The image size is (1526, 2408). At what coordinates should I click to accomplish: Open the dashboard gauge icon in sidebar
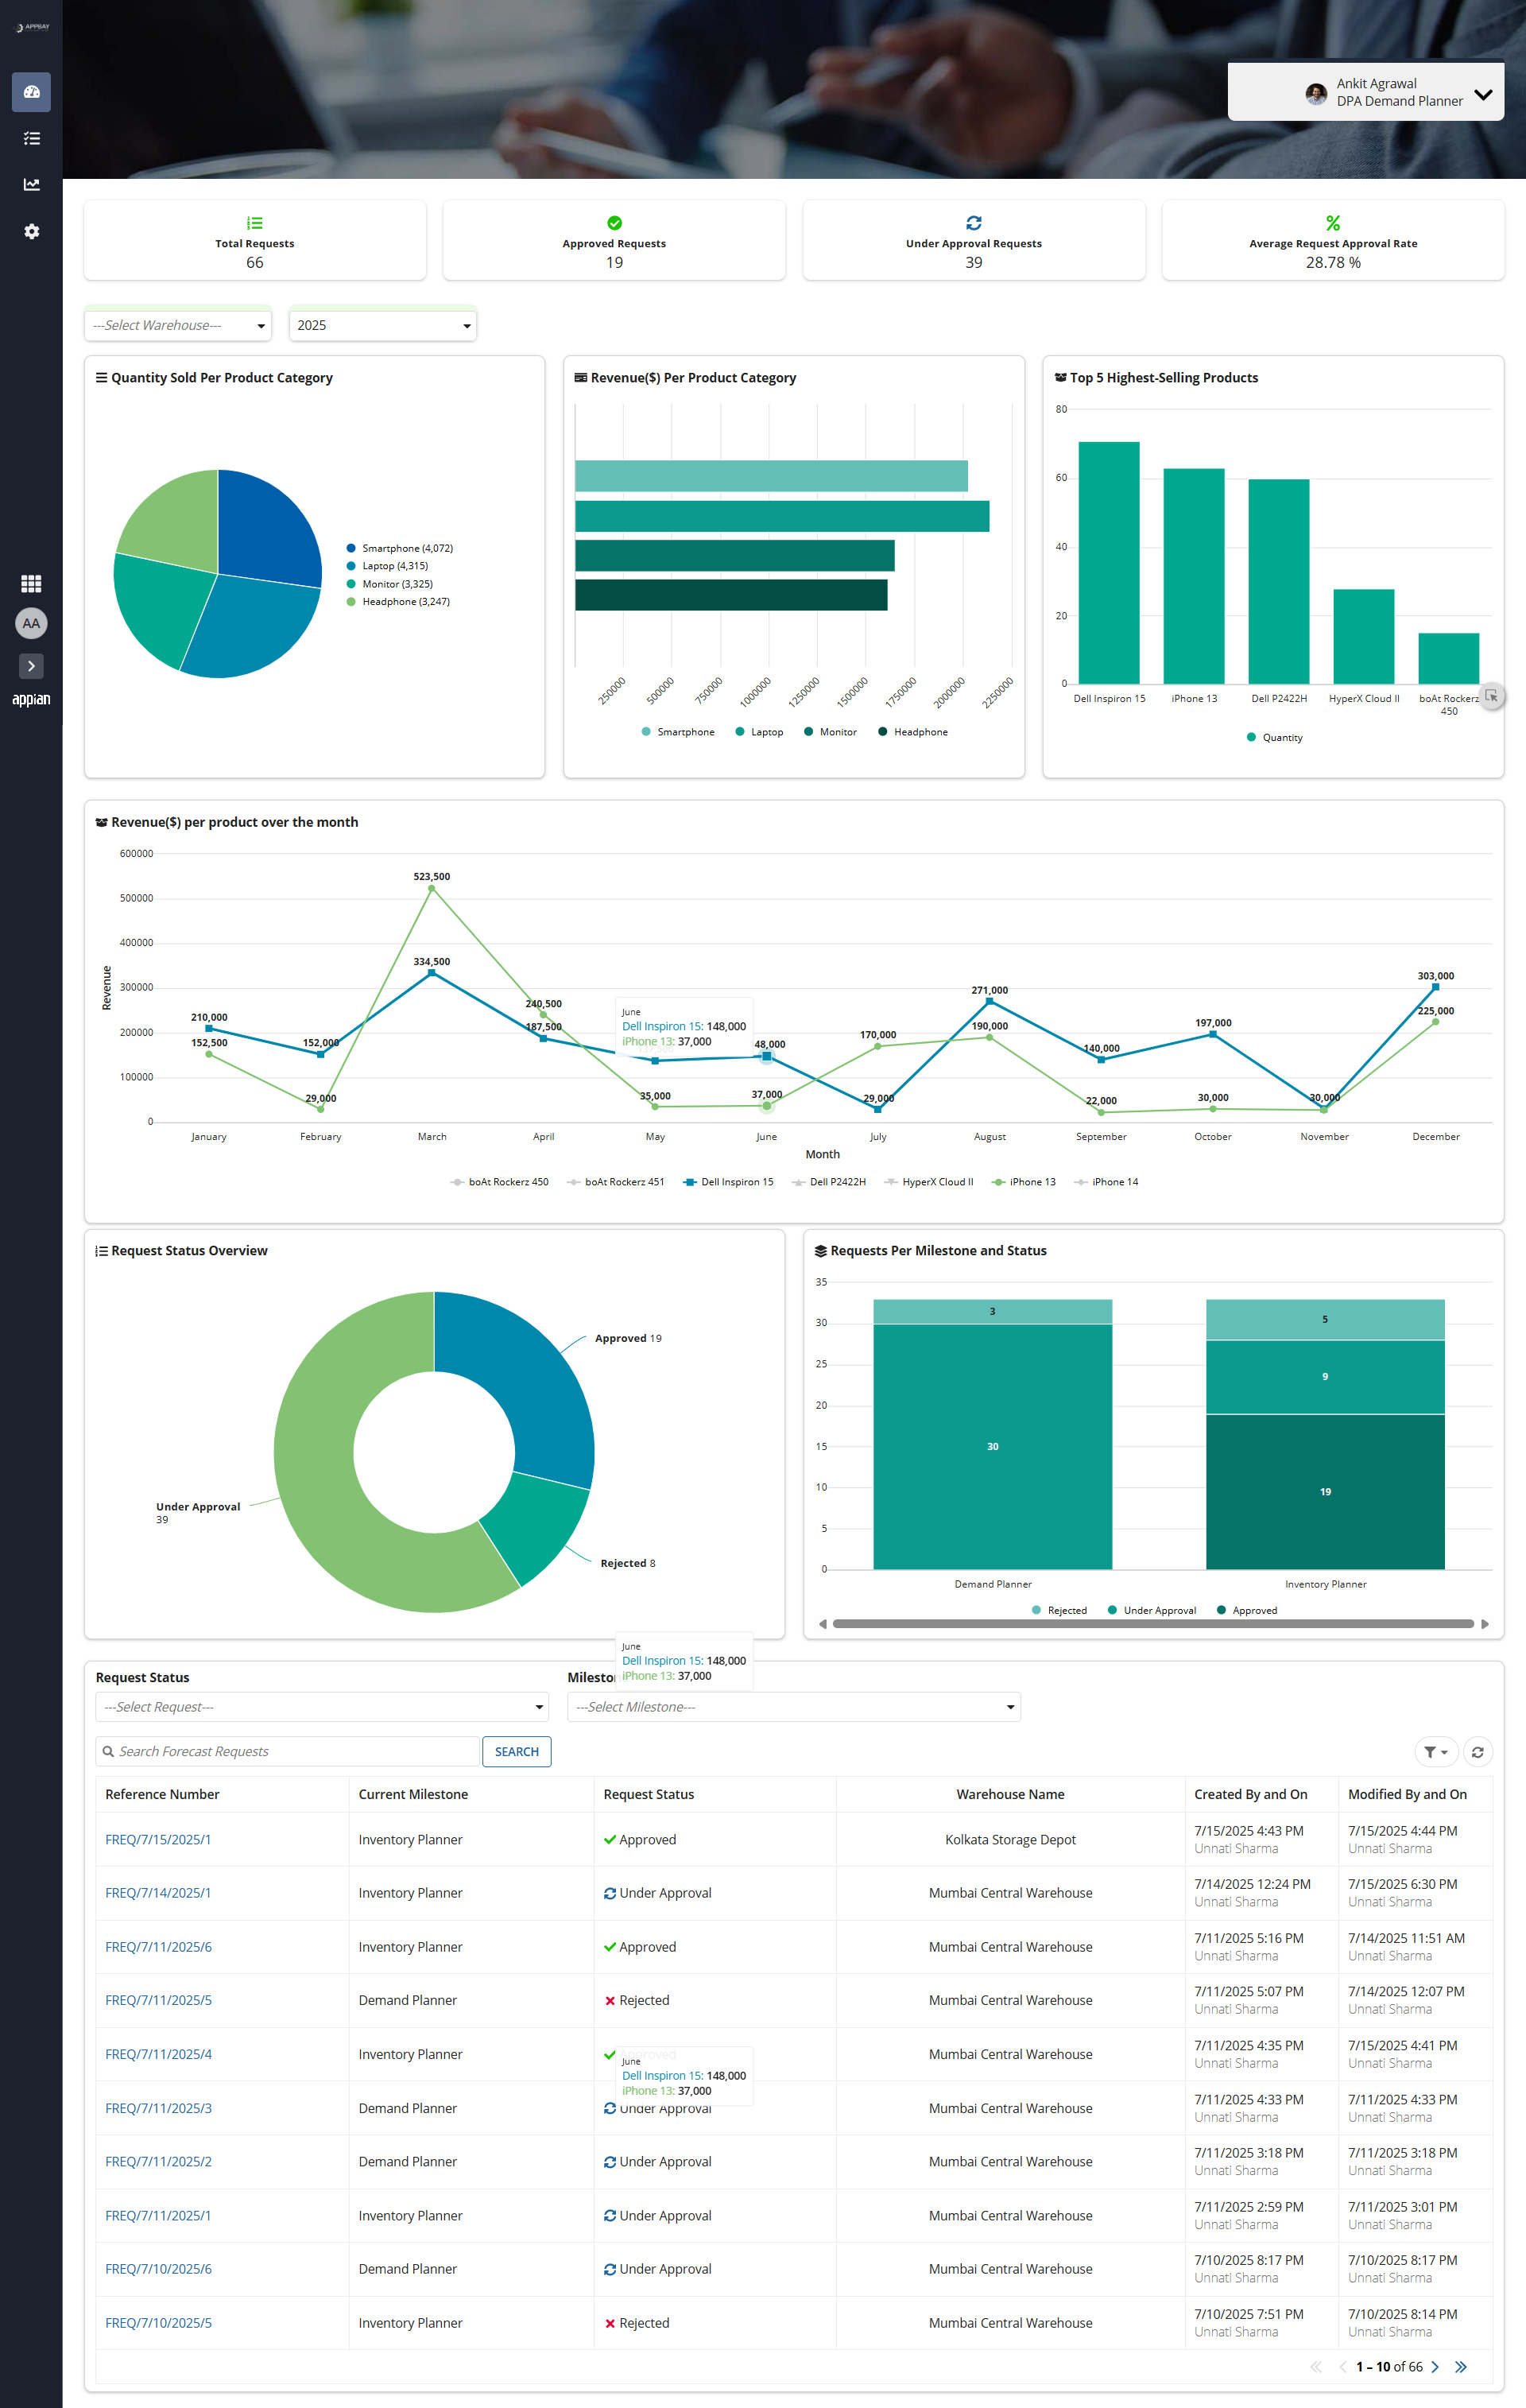coord(31,92)
